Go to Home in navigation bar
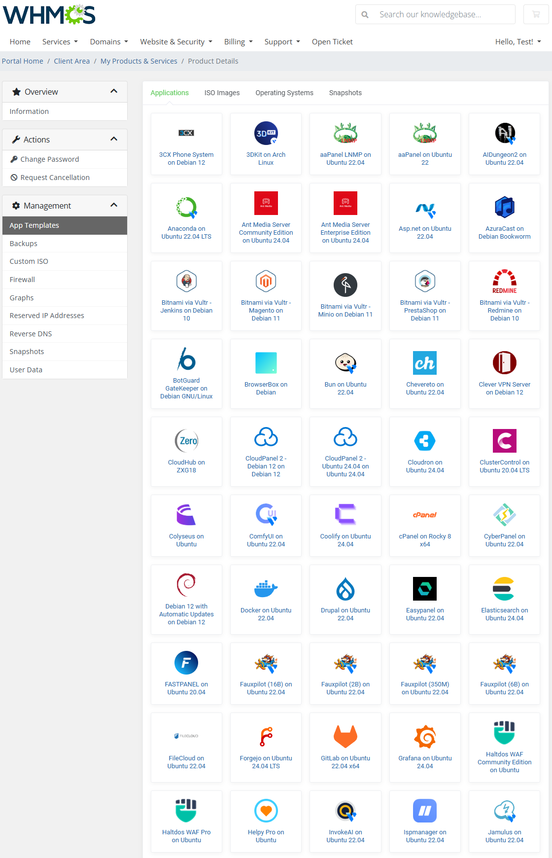 point(20,42)
